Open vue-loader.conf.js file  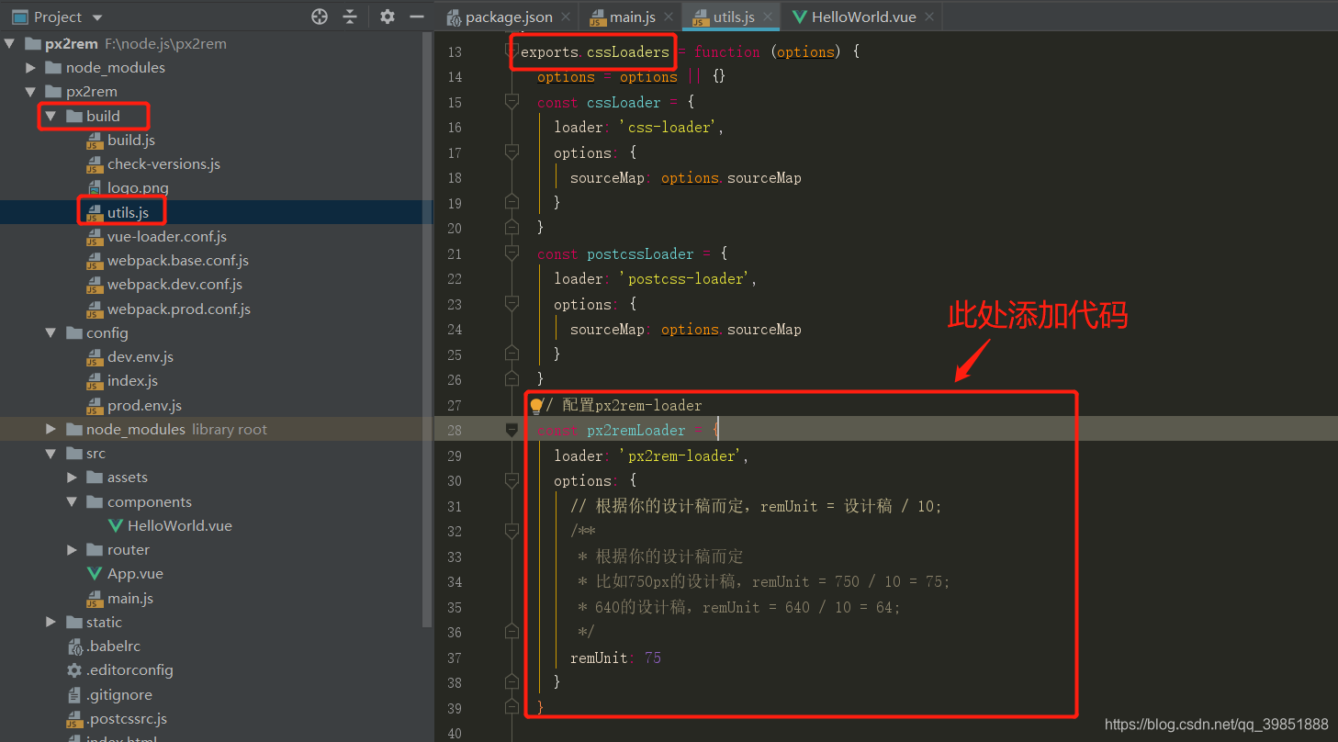click(x=166, y=236)
